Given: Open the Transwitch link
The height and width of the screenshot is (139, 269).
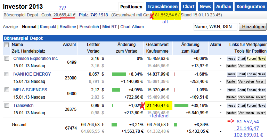Looking at the screenshot, I should coord(23,106).
